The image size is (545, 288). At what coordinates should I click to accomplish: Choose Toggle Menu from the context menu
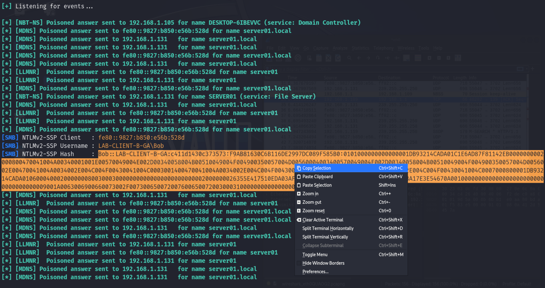(x=351, y=255)
